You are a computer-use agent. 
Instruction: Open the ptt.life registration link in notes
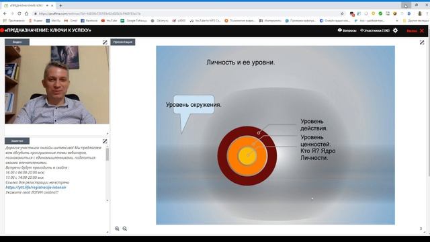coord(36,188)
